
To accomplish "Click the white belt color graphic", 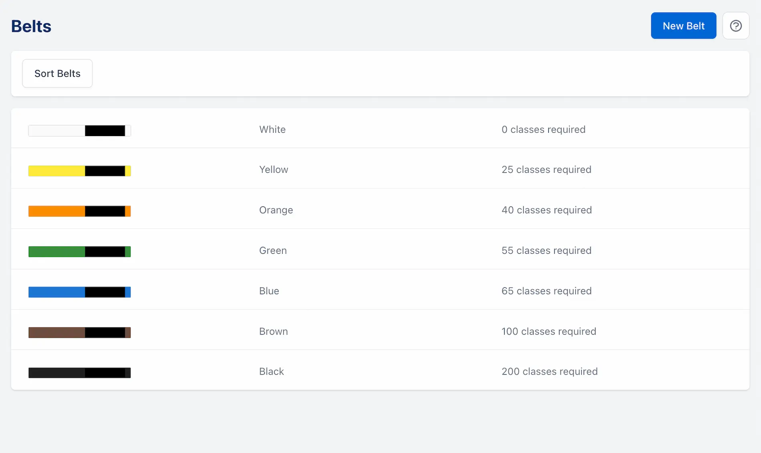I will click(79, 130).
